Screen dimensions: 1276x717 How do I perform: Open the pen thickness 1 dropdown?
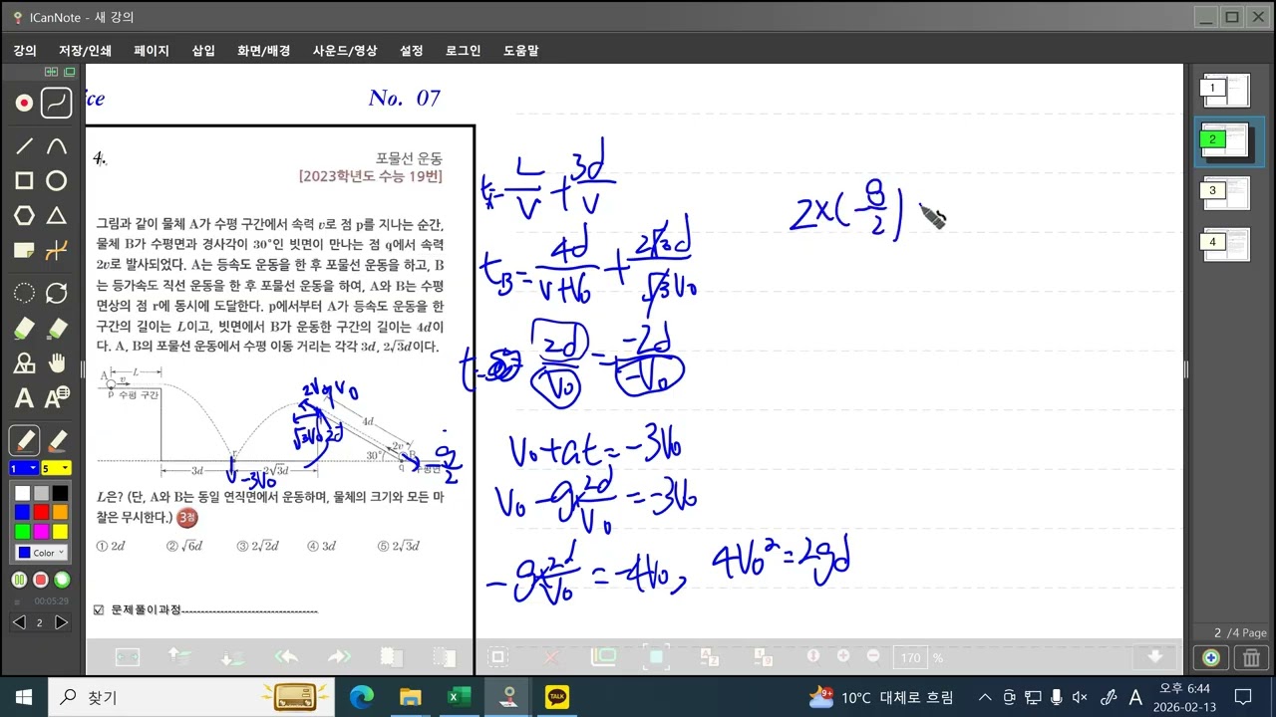24,468
